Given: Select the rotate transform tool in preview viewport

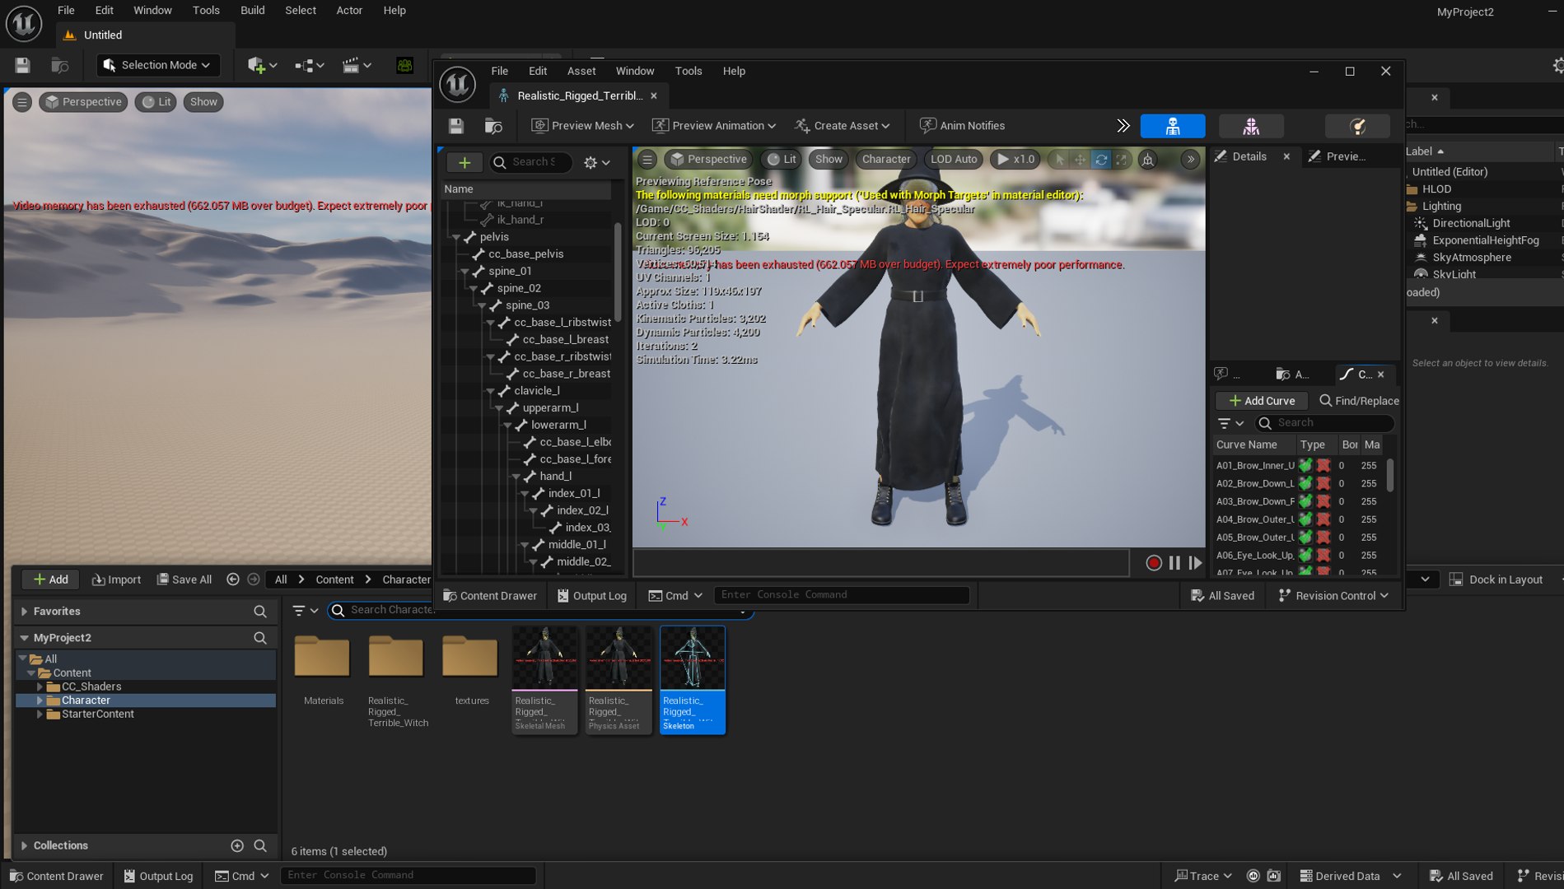Looking at the screenshot, I should (1100, 160).
